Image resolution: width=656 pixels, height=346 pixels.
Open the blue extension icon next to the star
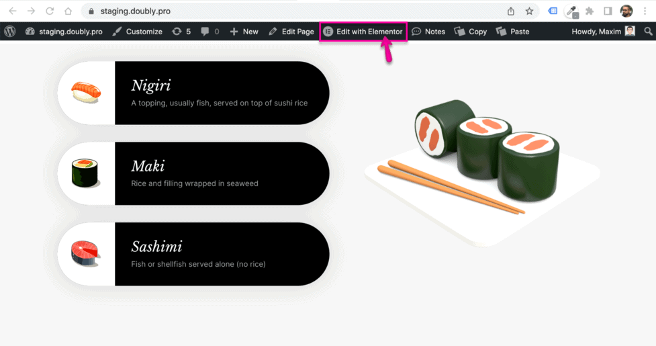(553, 11)
